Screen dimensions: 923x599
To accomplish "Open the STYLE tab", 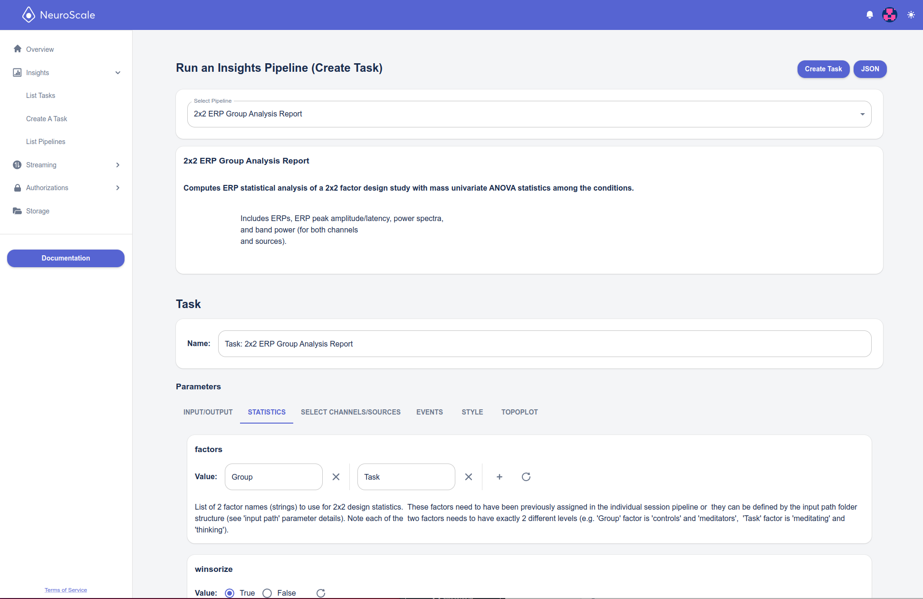I will pos(472,412).
